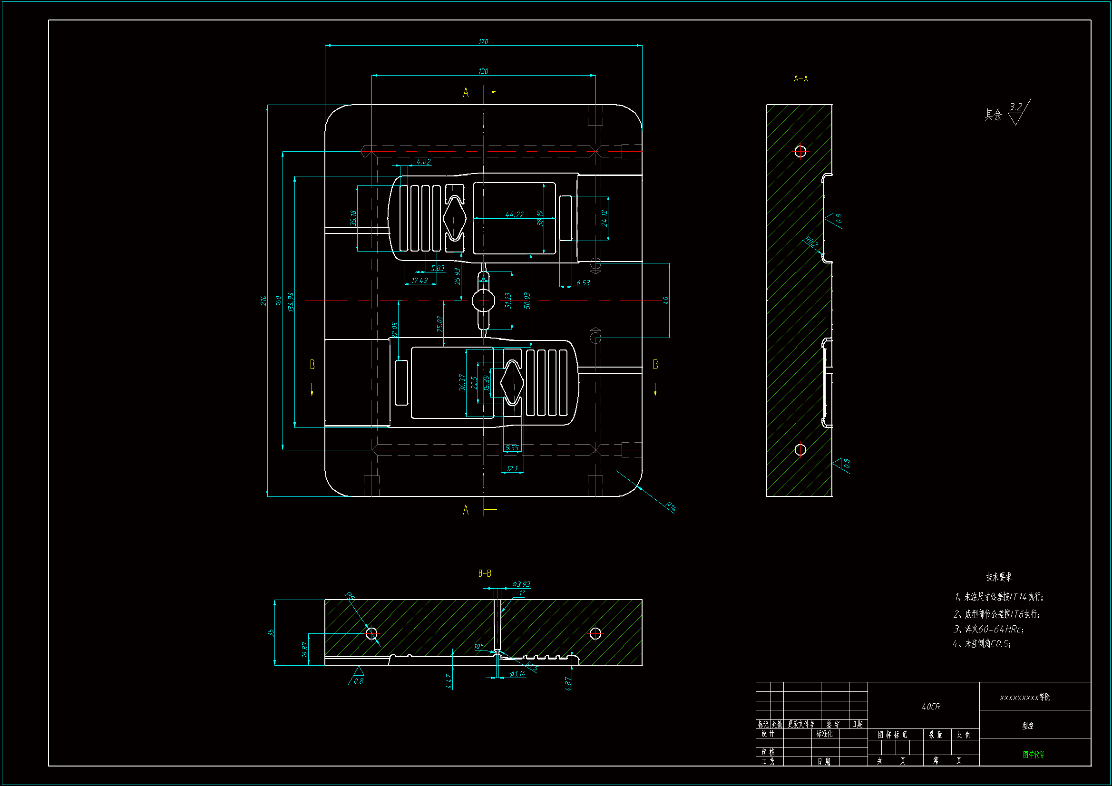This screenshot has height=786, width=1112.
Task: Select the green 图样代号 text
Action: (x=1034, y=754)
